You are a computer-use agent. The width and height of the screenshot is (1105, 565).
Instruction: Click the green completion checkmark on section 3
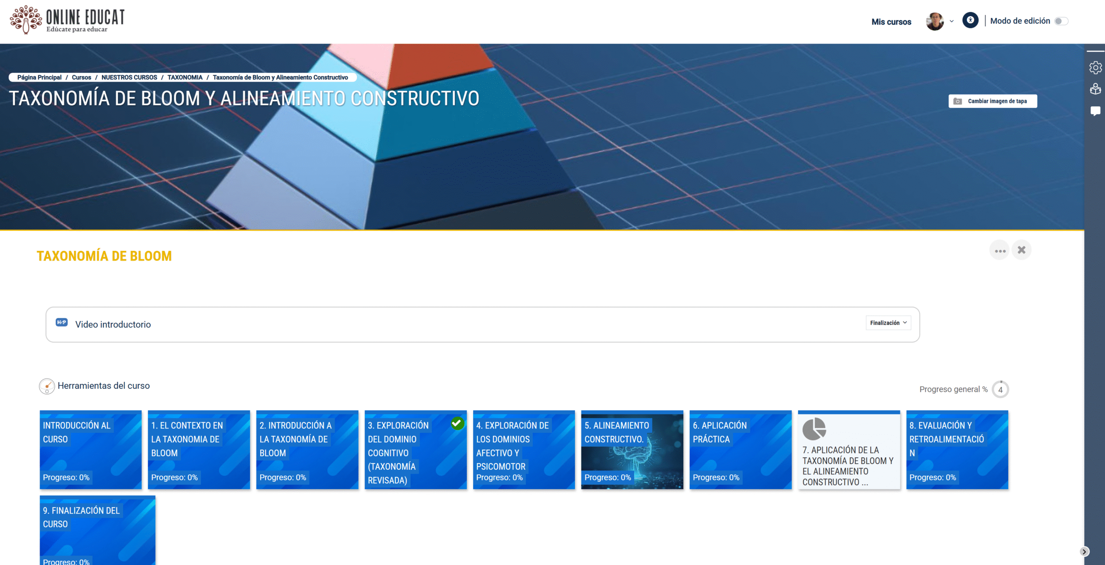(457, 424)
